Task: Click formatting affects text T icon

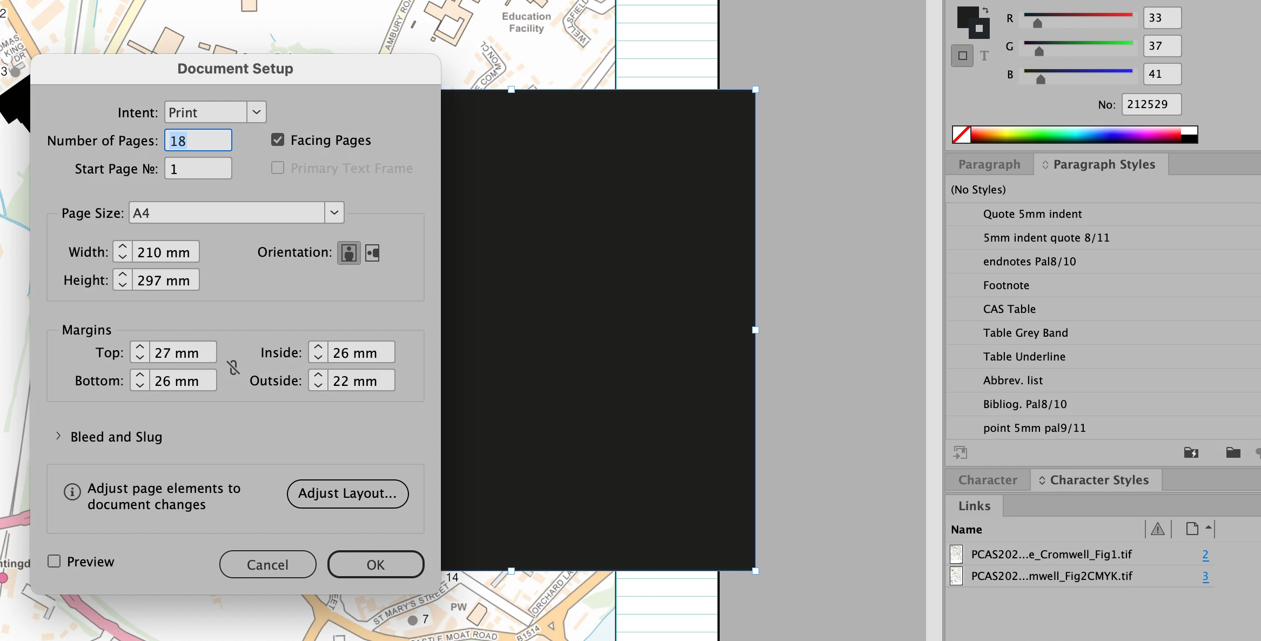Action: click(984, 56)
